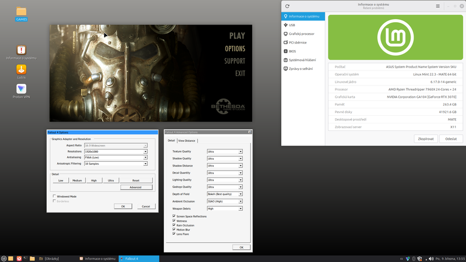
Task: Open the hamburger menu in Informace o systému
Action: click(438, 6)
